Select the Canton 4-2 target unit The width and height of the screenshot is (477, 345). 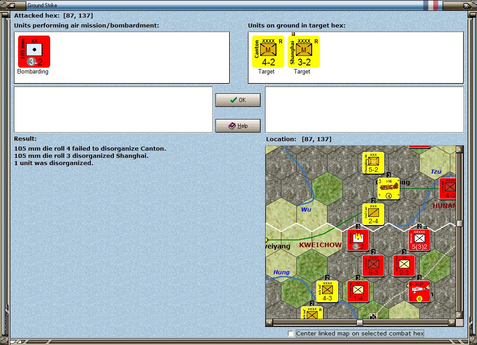[268, 51]
